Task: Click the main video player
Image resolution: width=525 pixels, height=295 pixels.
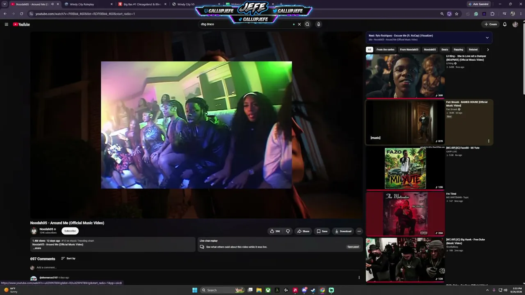Action: (x=196, y=125)
